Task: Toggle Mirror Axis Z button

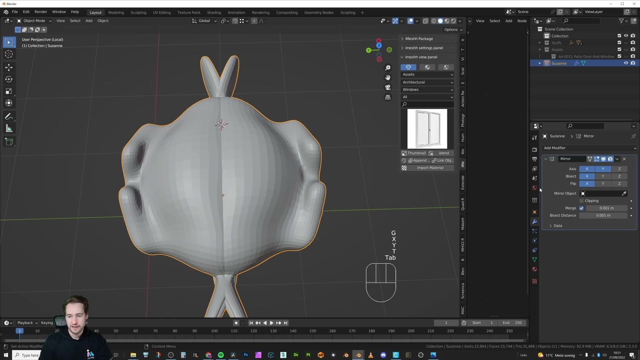Action: [x=619, y=169]
